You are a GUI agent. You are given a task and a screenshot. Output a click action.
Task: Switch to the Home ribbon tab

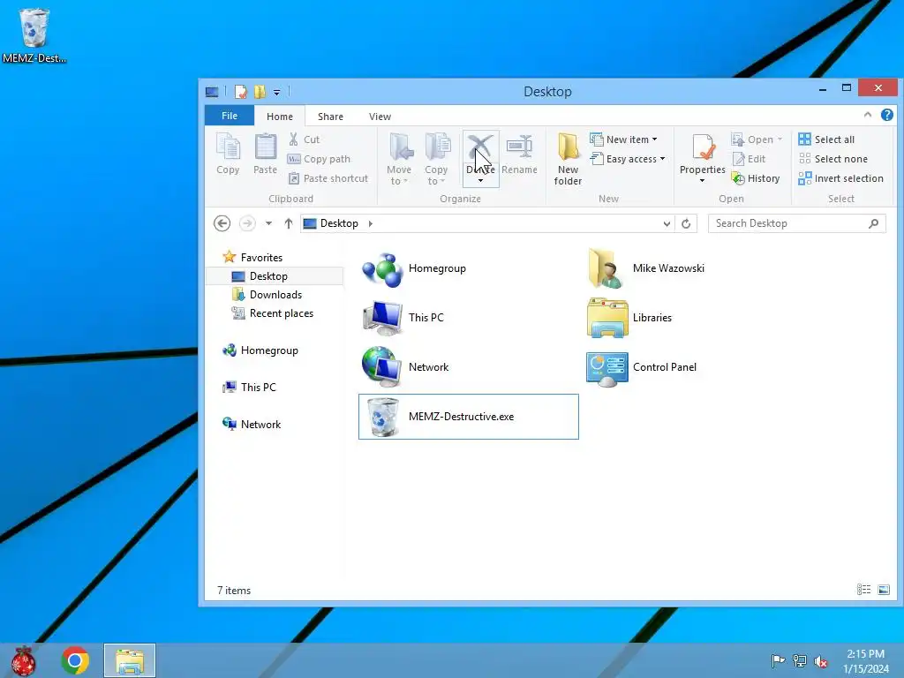(280, 117)
